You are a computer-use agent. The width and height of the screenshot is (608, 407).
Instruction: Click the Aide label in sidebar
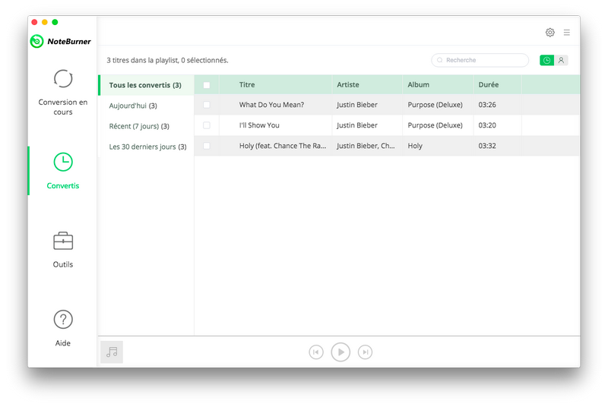tap(63, 343)
